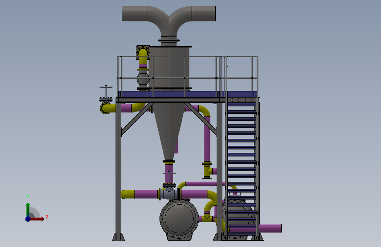This screenshot has width=381, height=247.
Task: Select the tall vertical purple pipe right of cone
Action: [207, 138]
